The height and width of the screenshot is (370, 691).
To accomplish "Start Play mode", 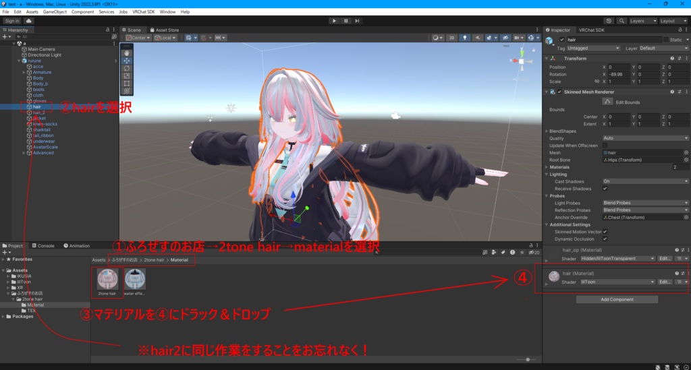I will tap(334, 21).
